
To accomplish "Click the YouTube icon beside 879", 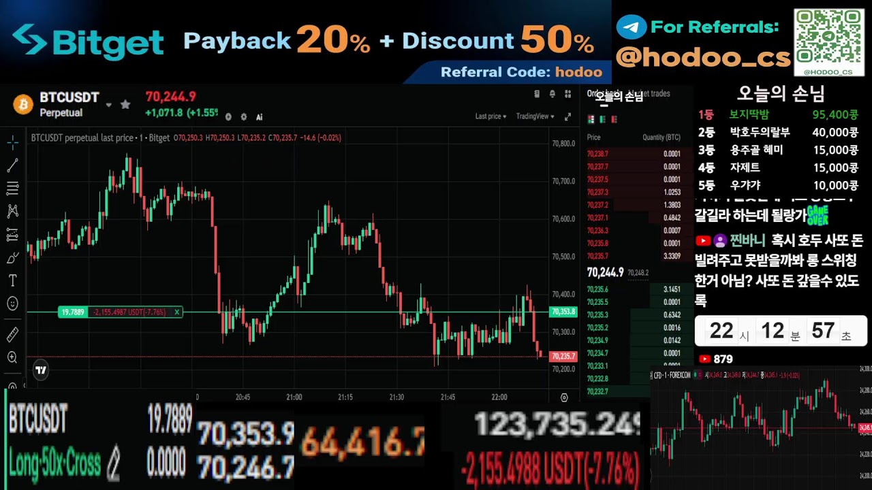I will coord(705,359).
